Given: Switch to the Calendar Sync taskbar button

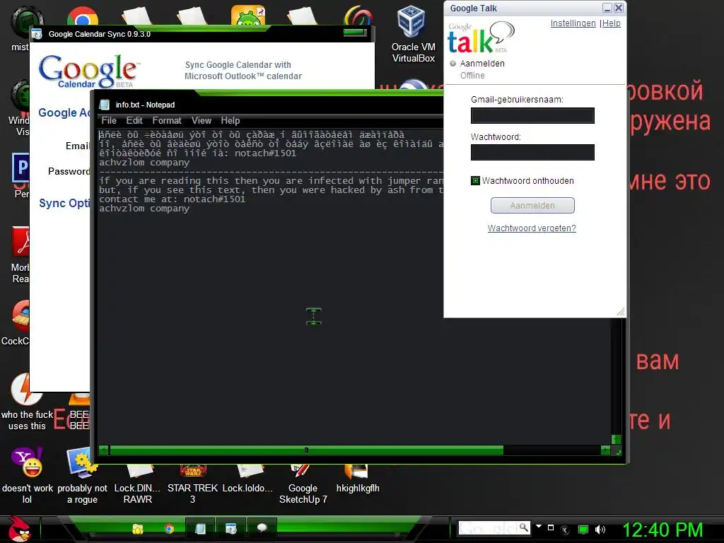Looking at the screenshot, I should [231, 529].
